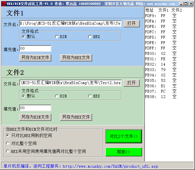
Task: Click 打开 button for 文件1
Action: coord(132,24)
